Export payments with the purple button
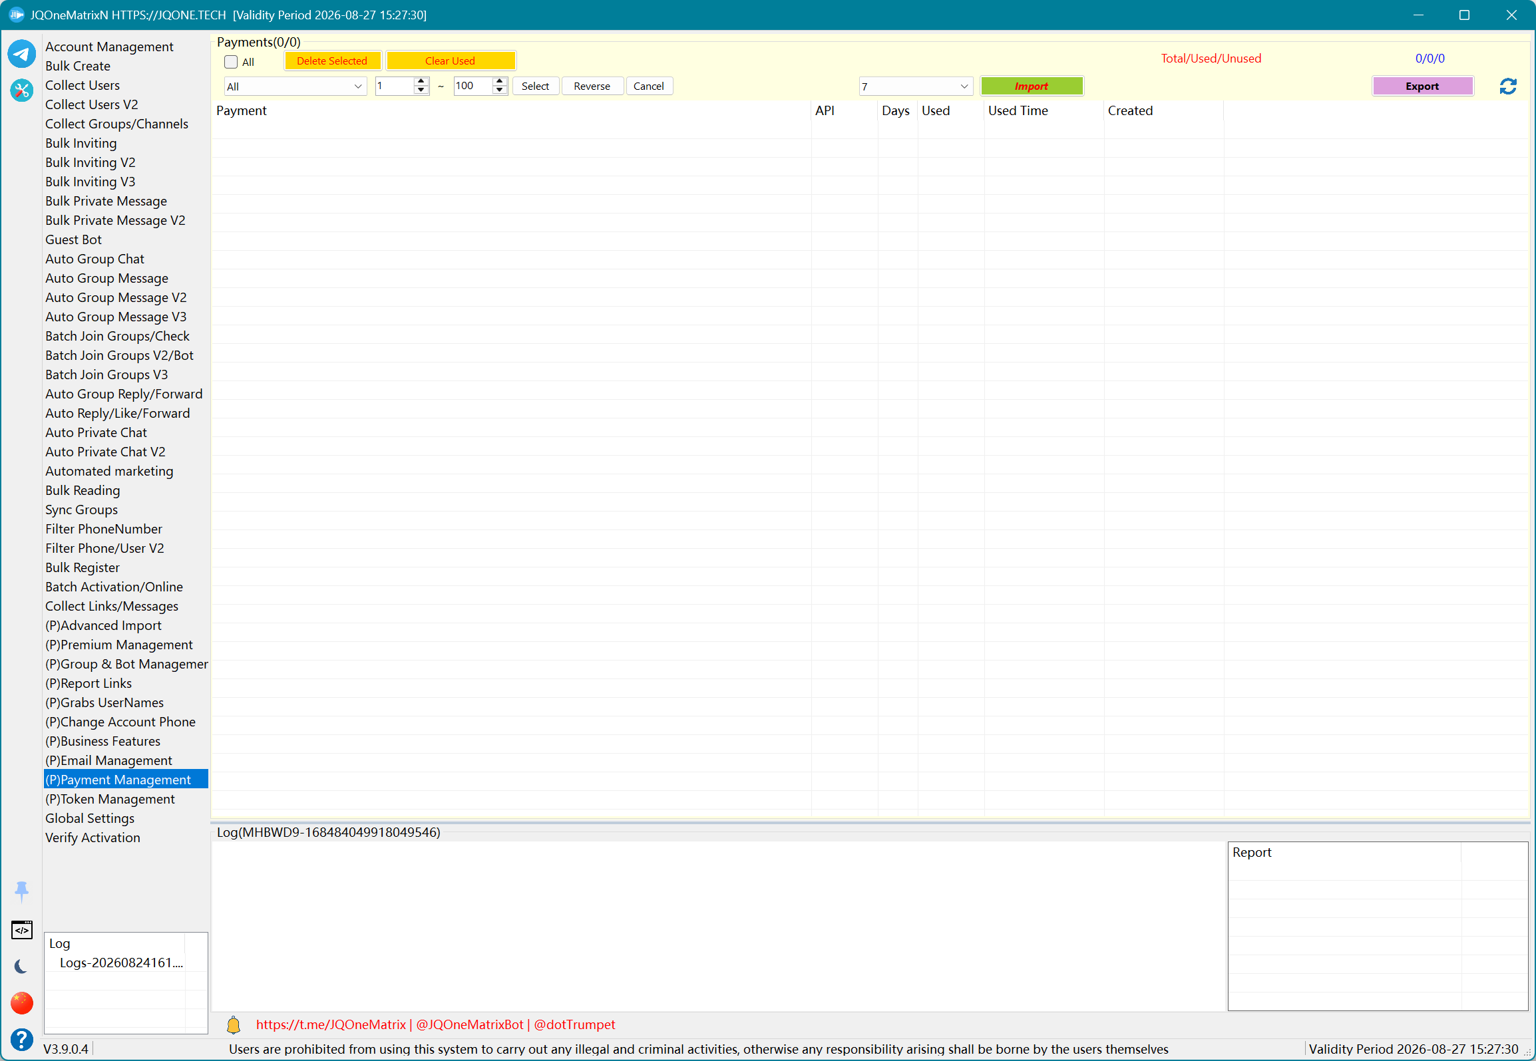Viewport: 1536px width, 1061px height. click(x=1422, y=86)
